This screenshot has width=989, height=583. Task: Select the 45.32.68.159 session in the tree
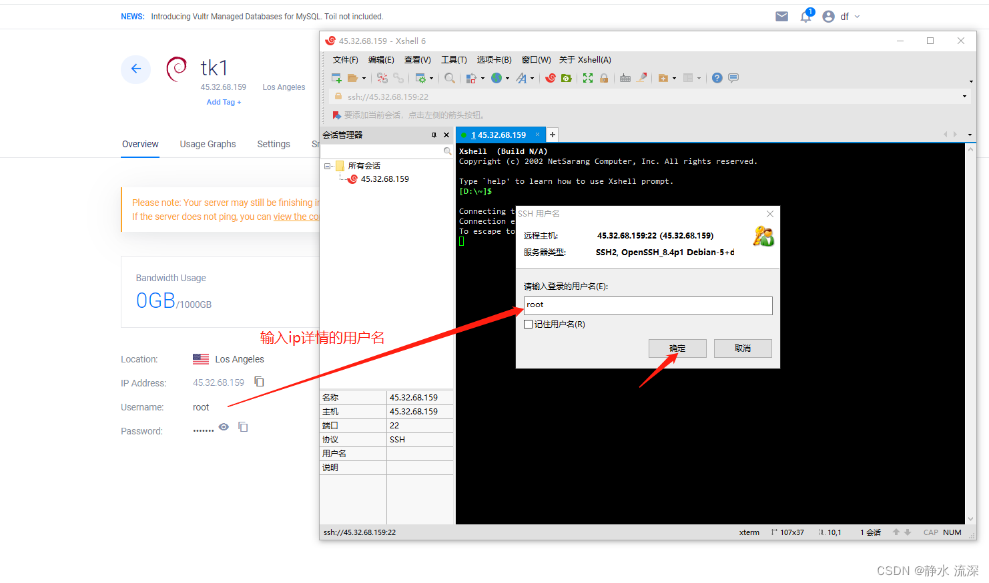tap(384, 179)
